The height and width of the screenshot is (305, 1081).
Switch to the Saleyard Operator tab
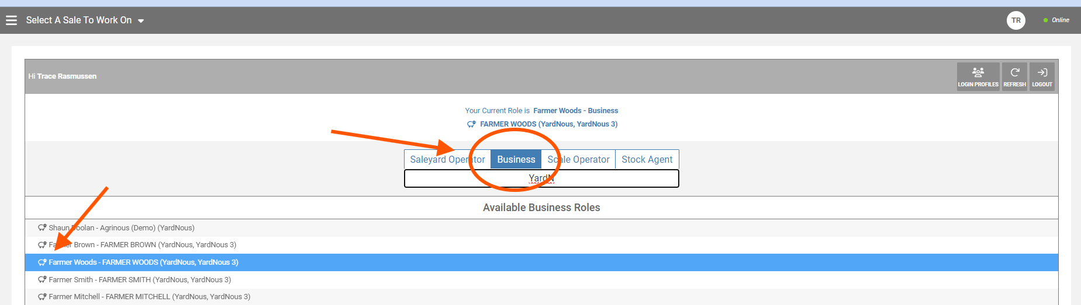point(447,160)
